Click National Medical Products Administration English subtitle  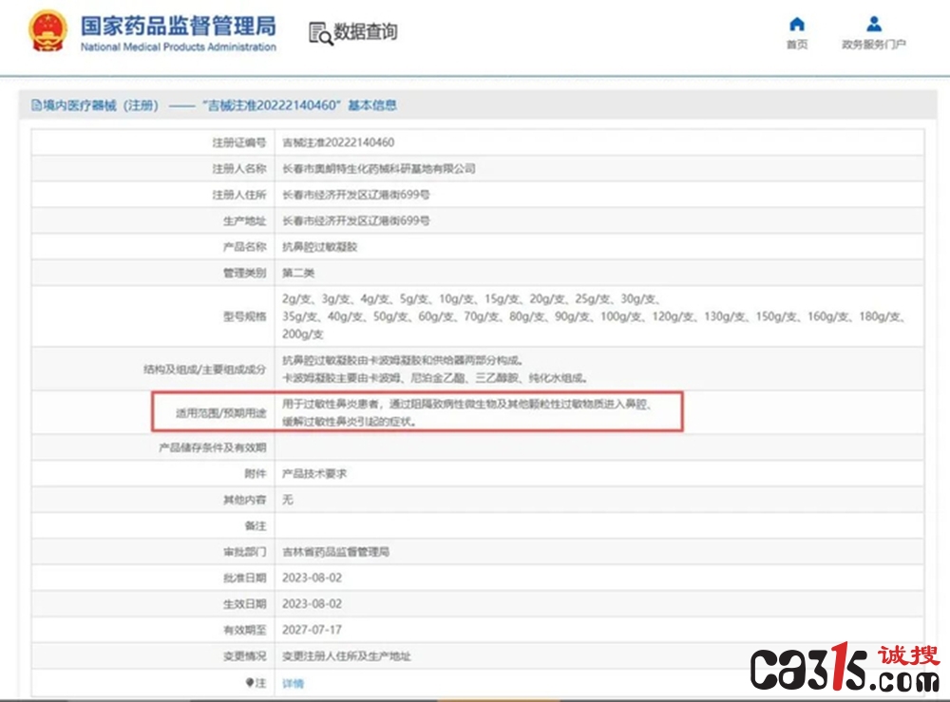click(179, 47)
